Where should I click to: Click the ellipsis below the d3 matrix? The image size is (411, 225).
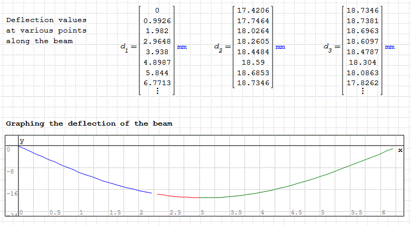(x=363, y=90)
